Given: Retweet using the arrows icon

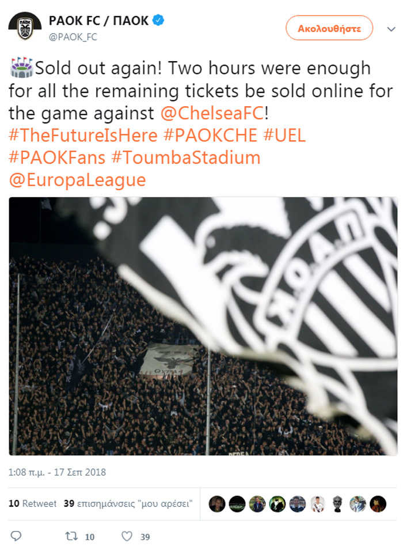Looking at the screenshot, I should click(71, 536).
